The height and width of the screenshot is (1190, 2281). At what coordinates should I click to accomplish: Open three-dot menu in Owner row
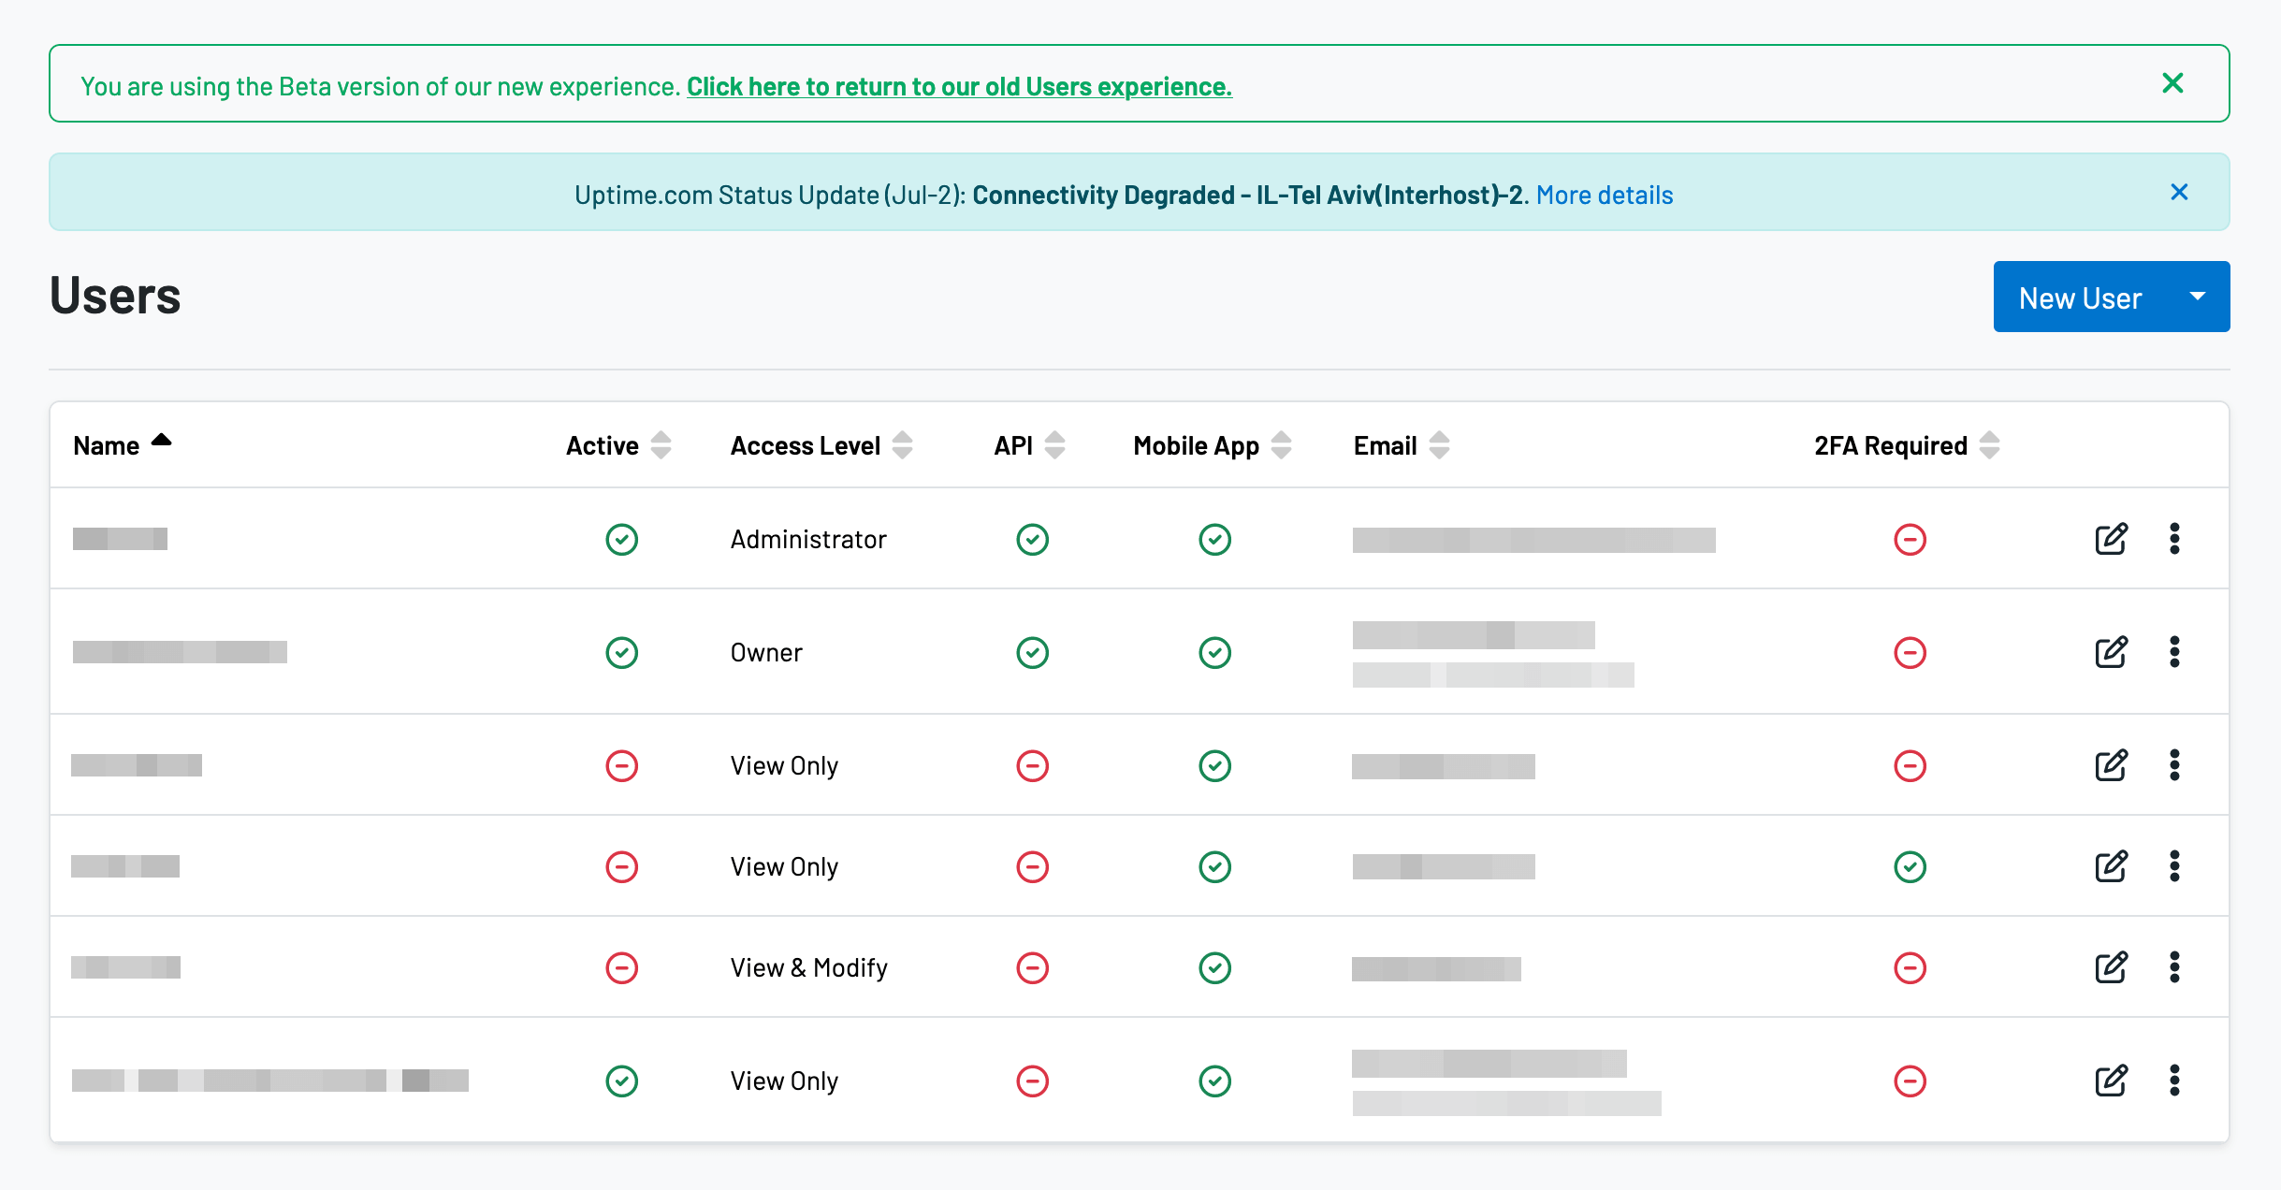[x=2174, y=652]
